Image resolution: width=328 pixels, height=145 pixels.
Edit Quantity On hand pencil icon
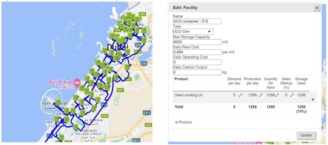[277, 95]
